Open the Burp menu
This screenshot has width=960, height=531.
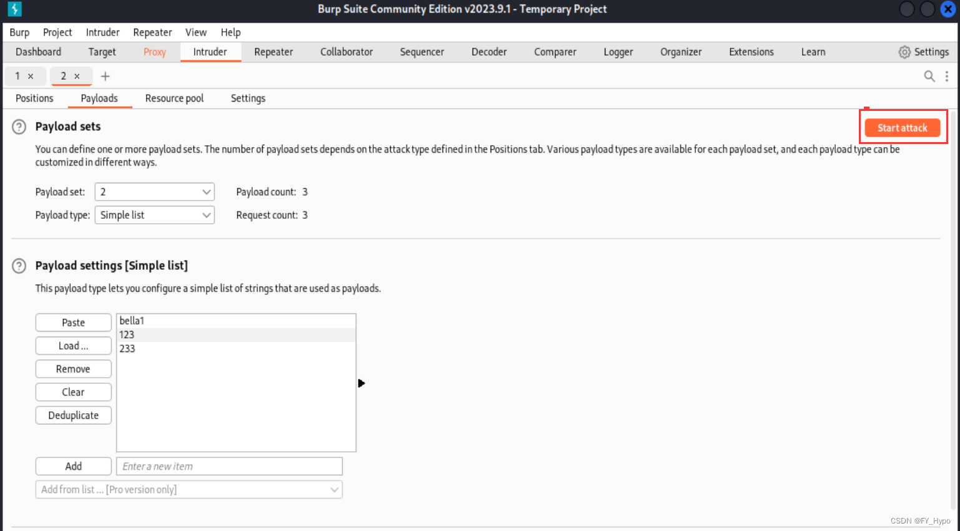pos(19,32)
